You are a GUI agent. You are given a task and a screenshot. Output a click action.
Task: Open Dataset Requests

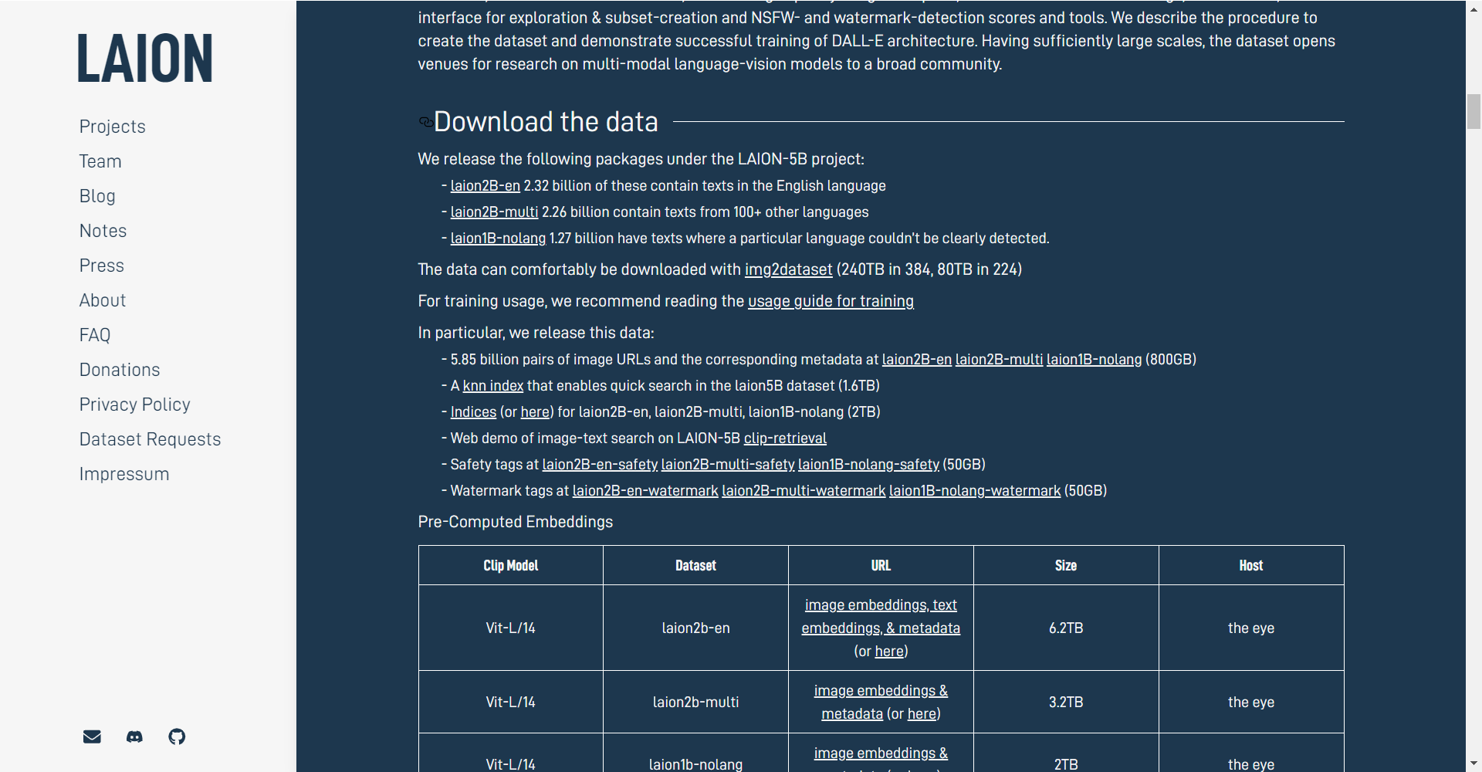150,439
